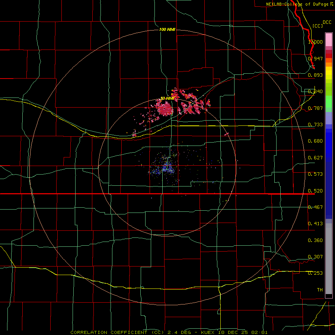Click the [CC] product label near legend

318,26
